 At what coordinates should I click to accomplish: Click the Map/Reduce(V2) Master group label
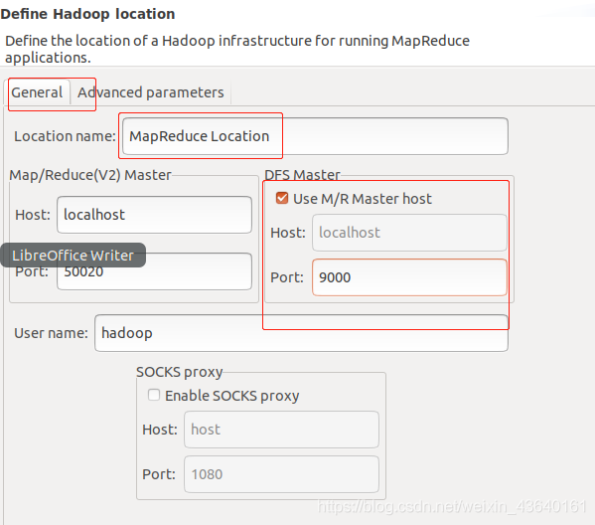[90, 175]
